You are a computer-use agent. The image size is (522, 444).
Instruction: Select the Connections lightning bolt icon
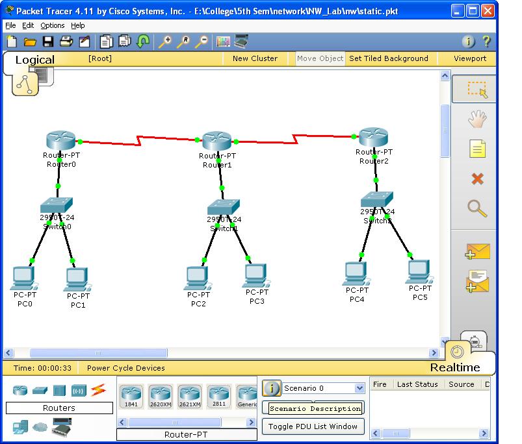pyautogui.click(x=99, y=390)
